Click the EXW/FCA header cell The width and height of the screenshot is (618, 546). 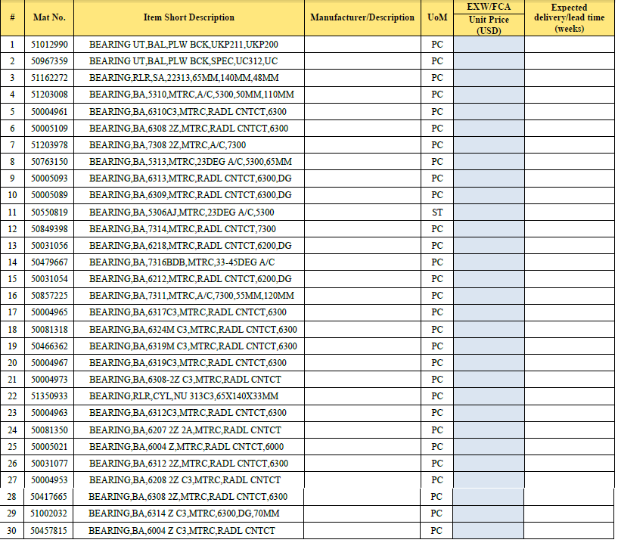489,7
